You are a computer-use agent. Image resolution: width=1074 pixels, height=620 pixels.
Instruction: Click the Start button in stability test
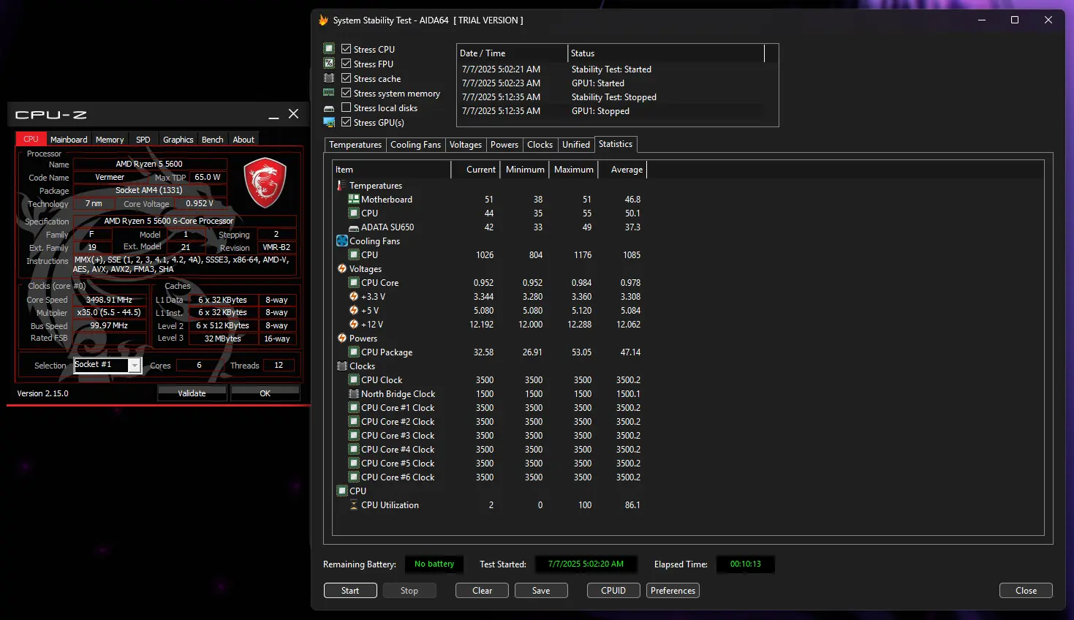pos(350,591)
